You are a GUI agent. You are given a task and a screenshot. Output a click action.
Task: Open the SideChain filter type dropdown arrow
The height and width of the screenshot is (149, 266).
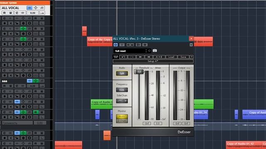tap(126, 101)
